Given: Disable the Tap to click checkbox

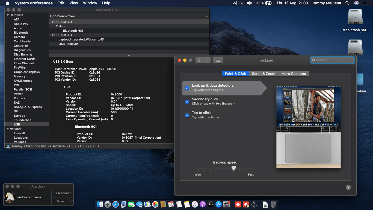Looking at the screenshot, I should (187, 115).
